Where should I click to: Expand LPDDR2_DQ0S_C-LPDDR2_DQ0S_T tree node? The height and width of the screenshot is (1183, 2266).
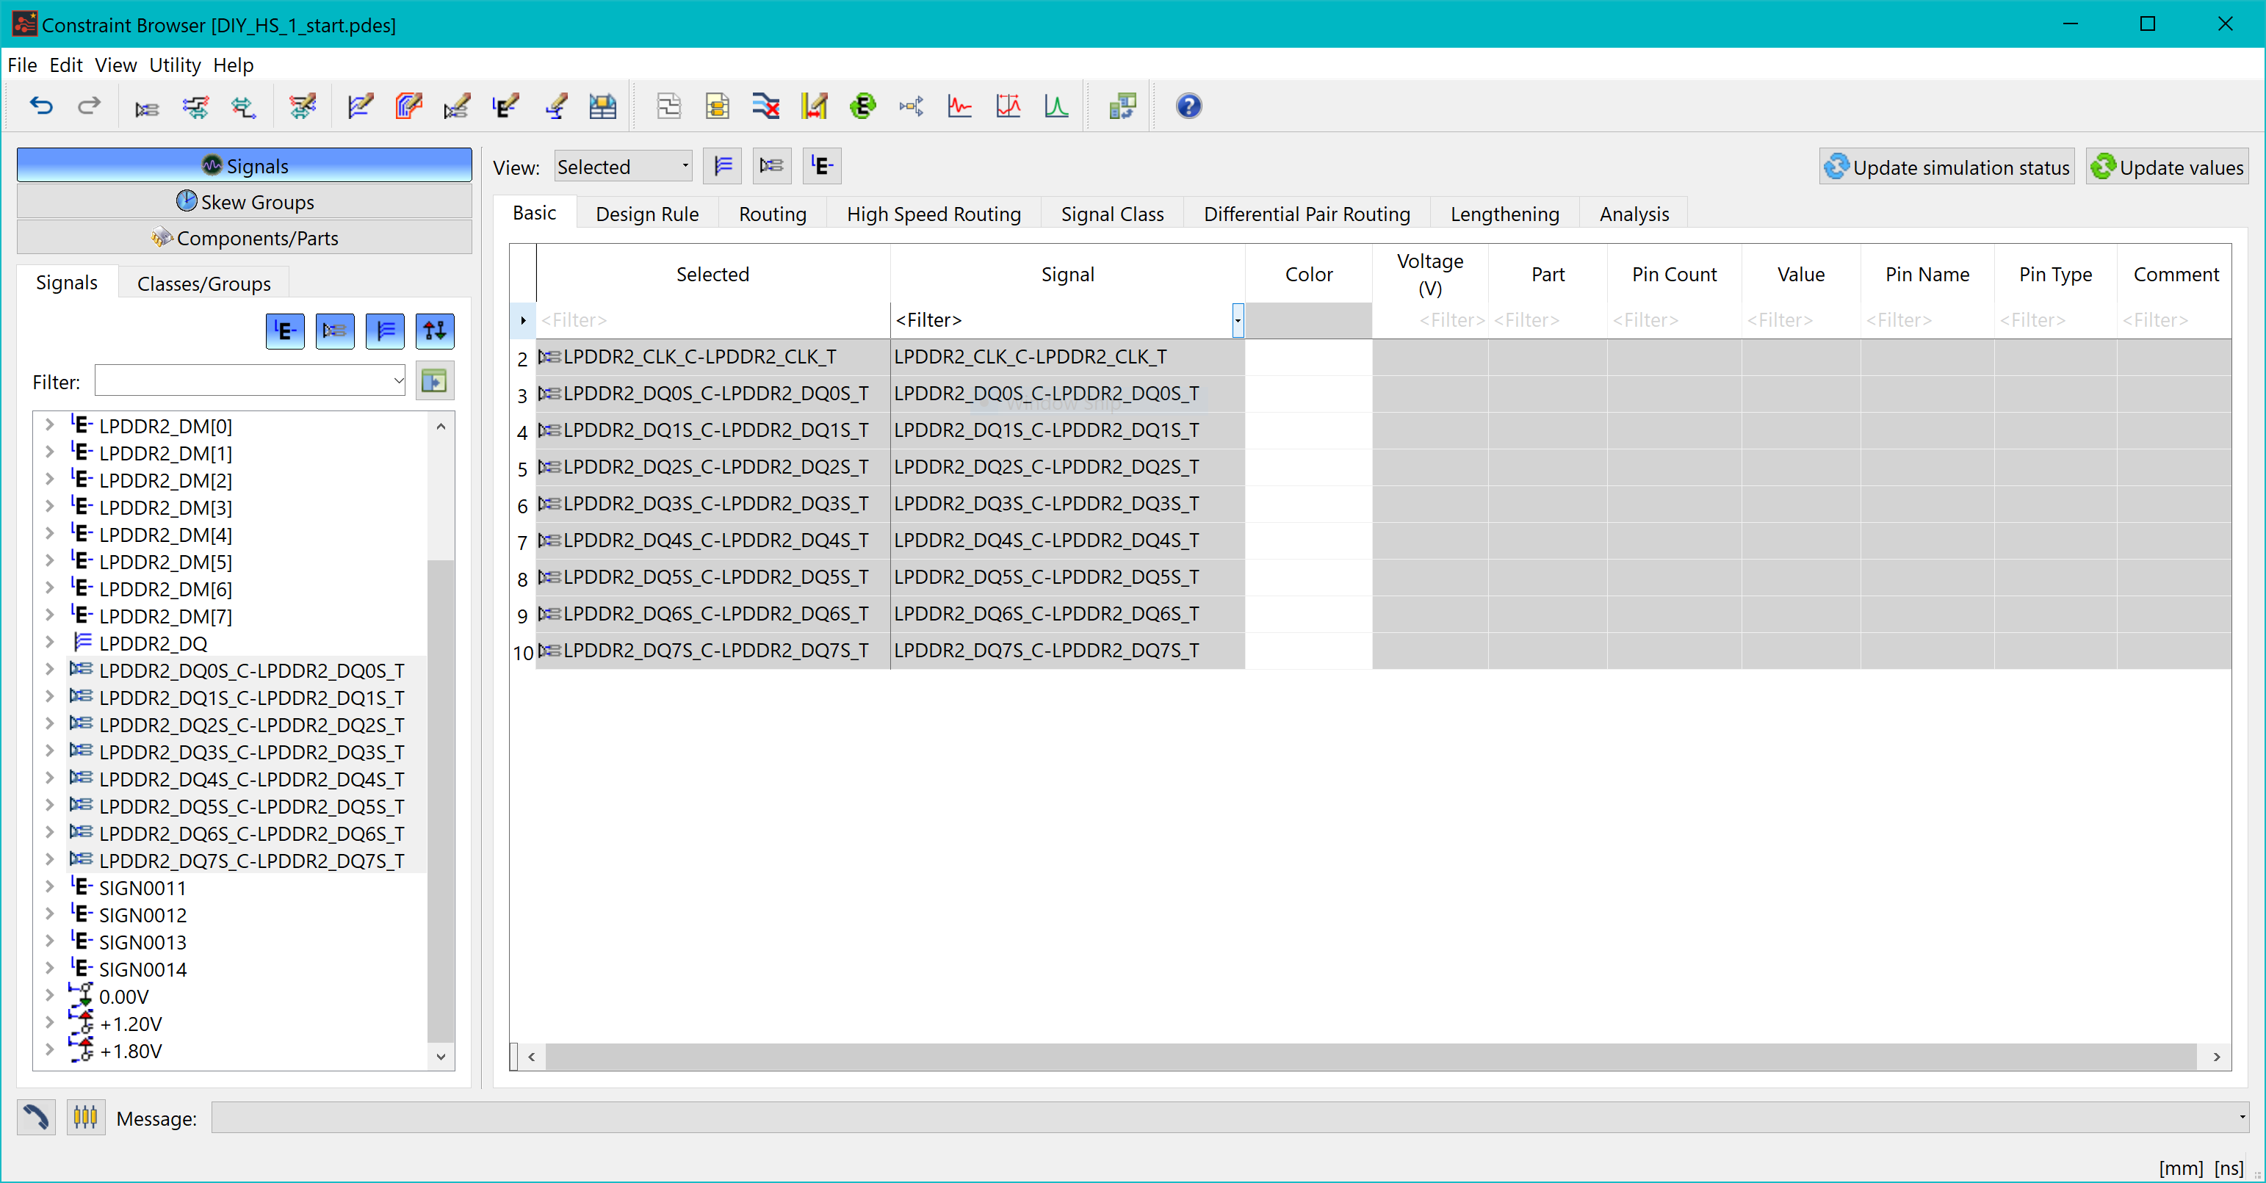[x=49, y=670]
